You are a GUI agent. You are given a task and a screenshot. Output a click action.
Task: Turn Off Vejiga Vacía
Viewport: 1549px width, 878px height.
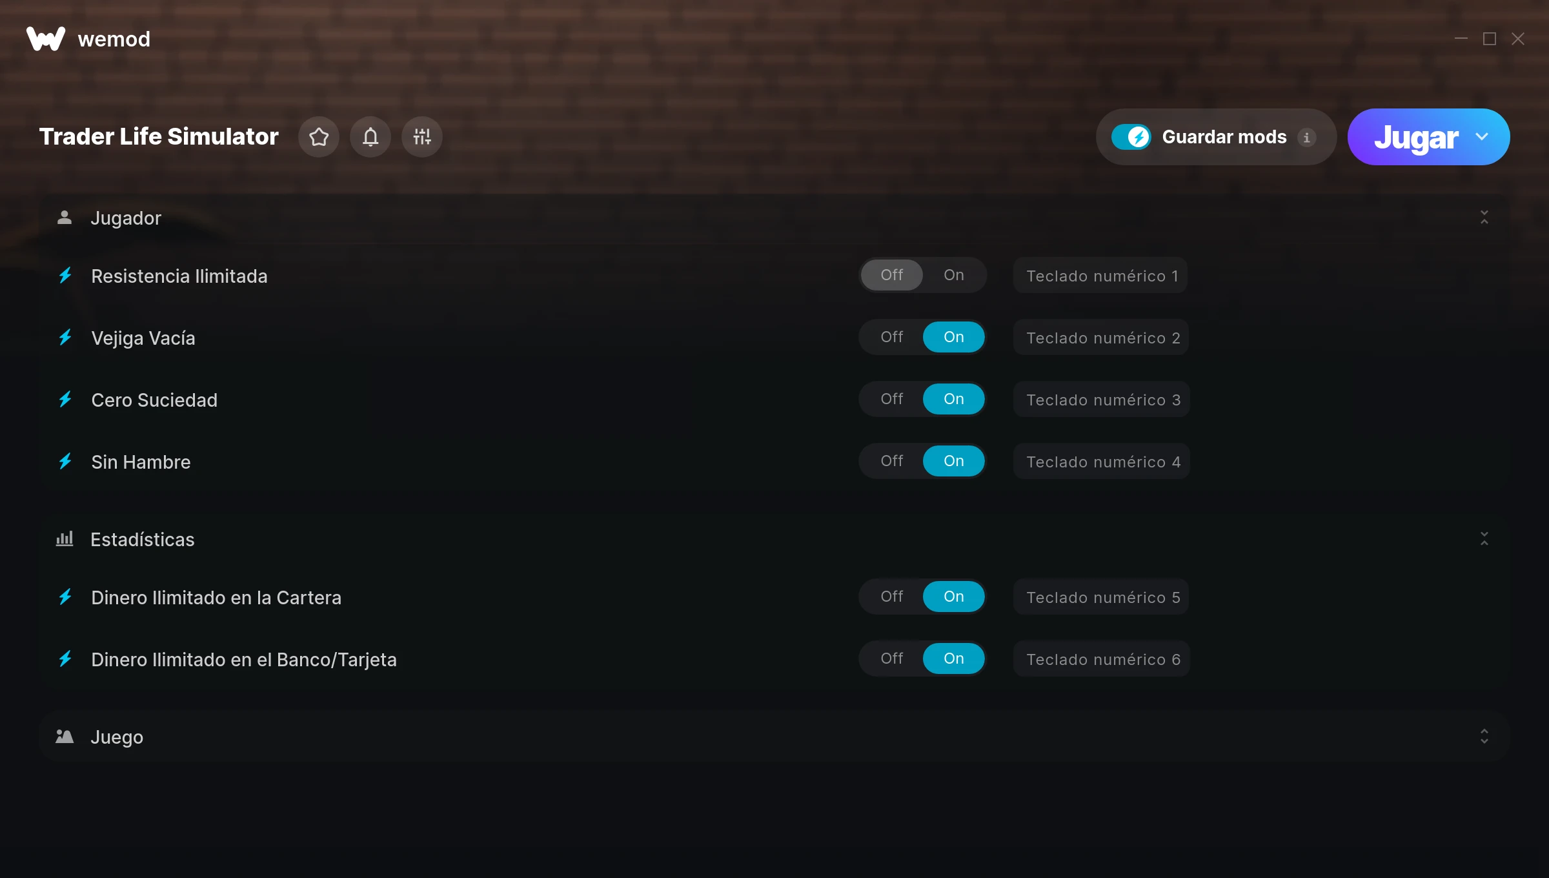(892, 337)
